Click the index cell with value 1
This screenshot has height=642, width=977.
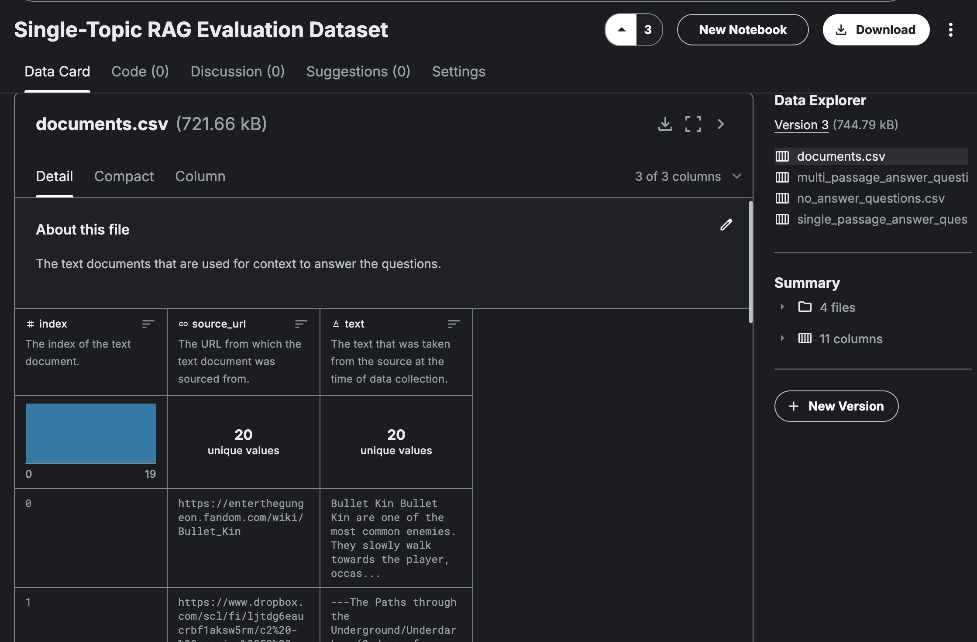tap(91, 615)
